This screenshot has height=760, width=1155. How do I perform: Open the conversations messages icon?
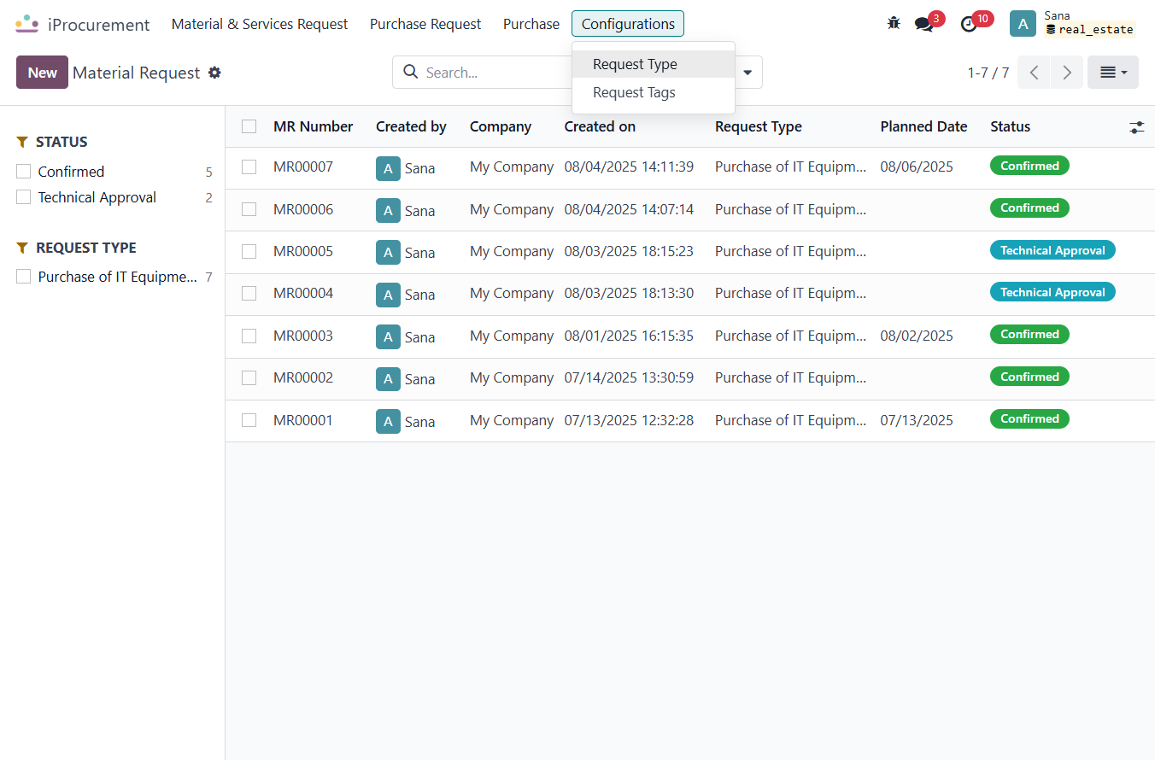coord(923,24)
